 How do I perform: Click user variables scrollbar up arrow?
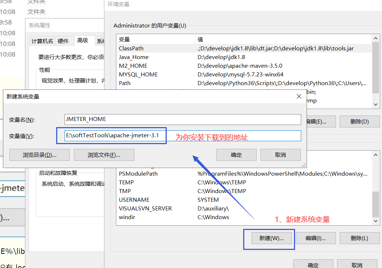376,38
